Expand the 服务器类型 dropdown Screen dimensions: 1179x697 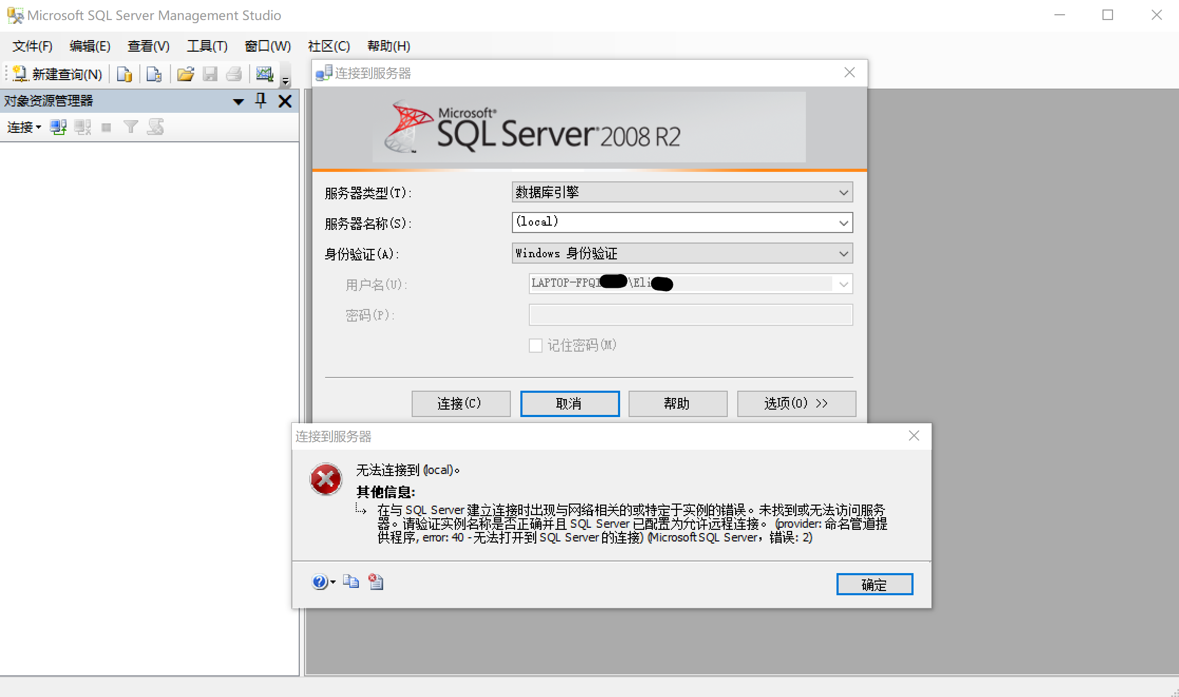843,192
